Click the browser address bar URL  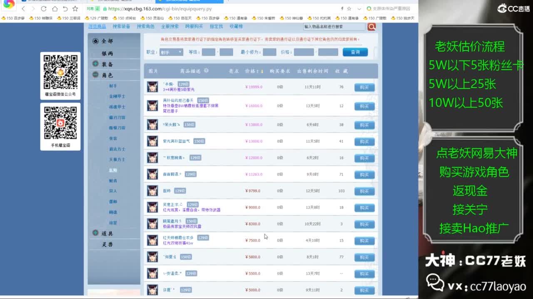[x=160, y=9]
